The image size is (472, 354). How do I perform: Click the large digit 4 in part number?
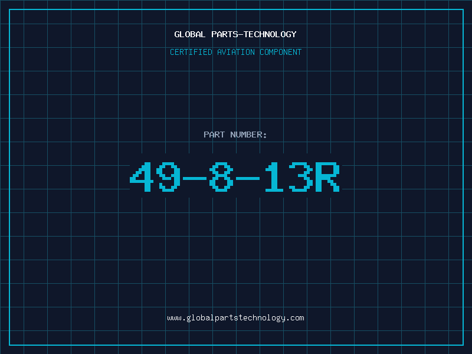click(x=142, y=176)
